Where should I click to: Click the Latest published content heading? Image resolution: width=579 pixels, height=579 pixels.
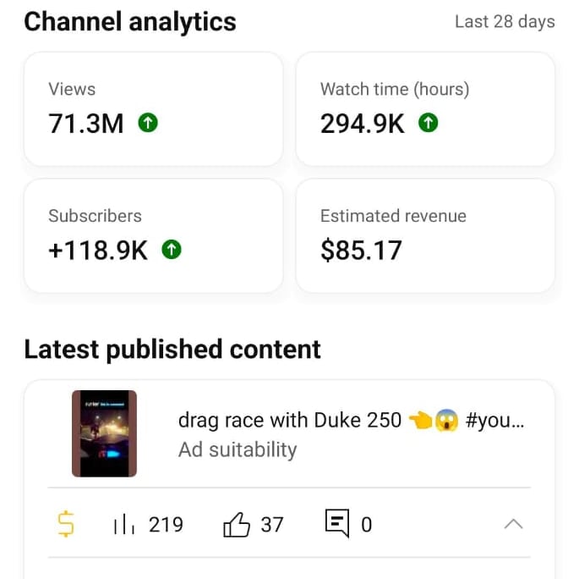pos(172,349)
